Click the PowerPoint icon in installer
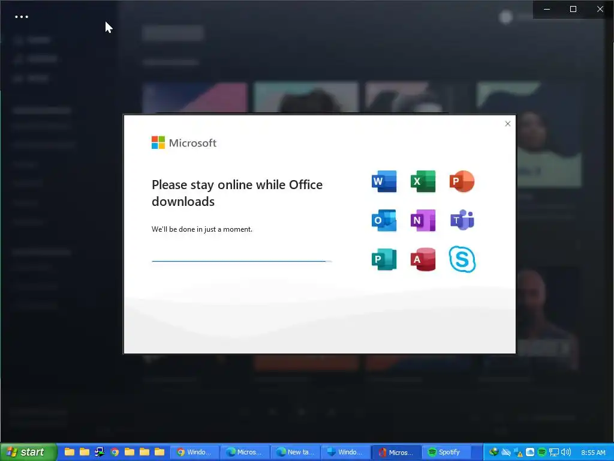Image resolution: width=614 pixels, height=461 pixels. (462, 181)
